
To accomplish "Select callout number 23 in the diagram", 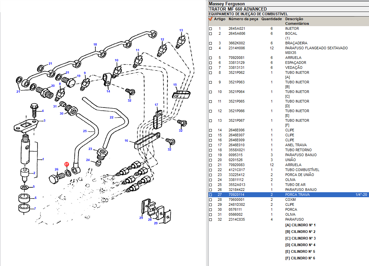I will (90, 149).
